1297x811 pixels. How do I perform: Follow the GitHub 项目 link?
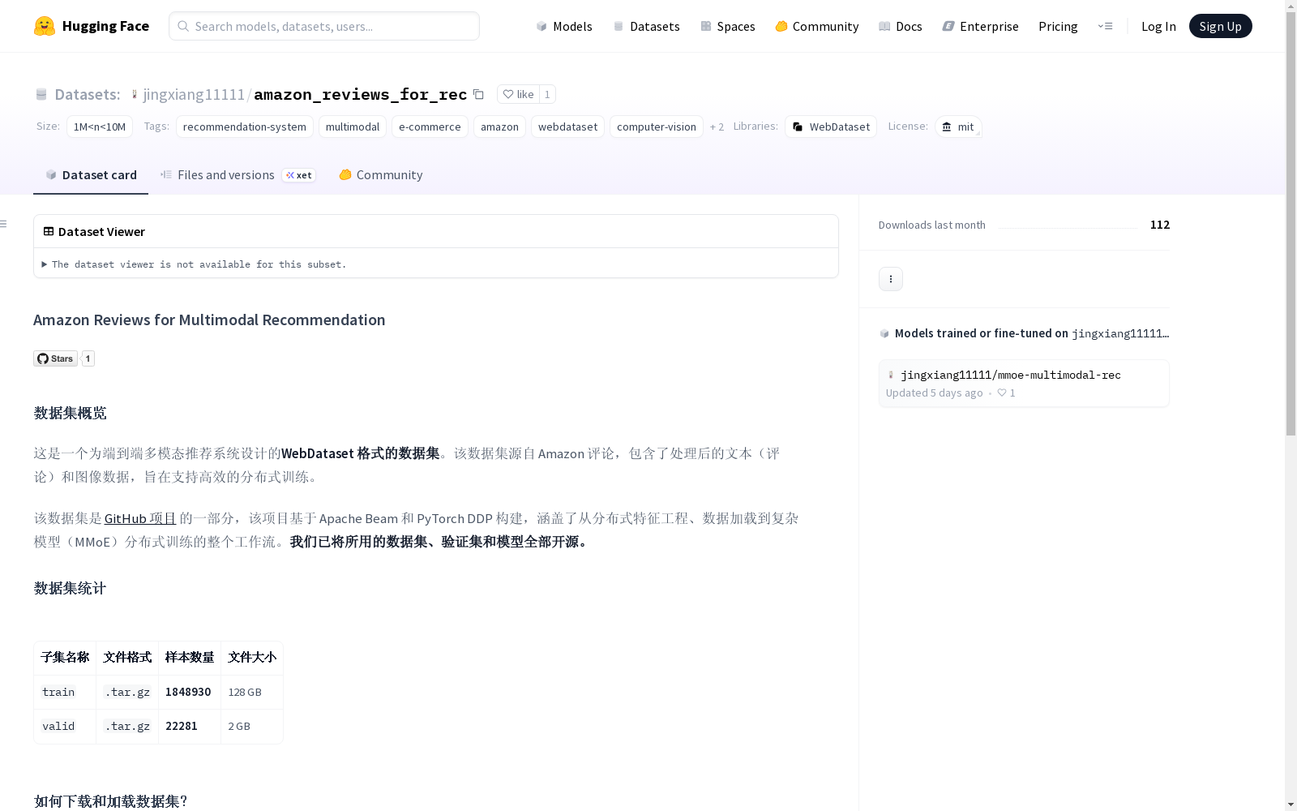pos(140,518)
